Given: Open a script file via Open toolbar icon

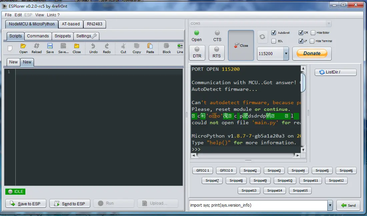Looking at the screenshot, I should pyautogui.click(x=23, y=48).
